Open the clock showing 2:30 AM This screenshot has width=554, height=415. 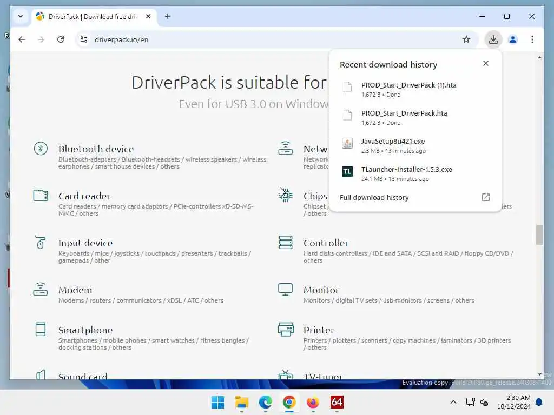(x=514, y=402)
